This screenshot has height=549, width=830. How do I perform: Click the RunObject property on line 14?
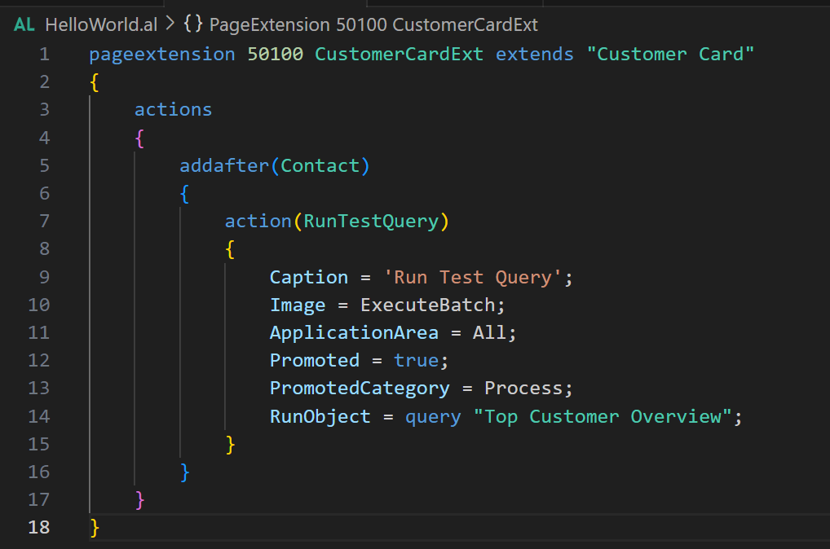tap(320, 417)
